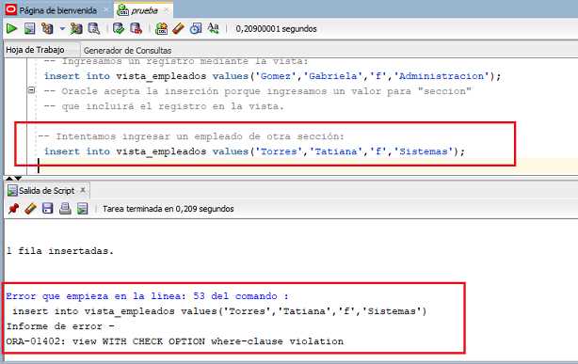Click the run script icon in output toolbar

point(83,209)
